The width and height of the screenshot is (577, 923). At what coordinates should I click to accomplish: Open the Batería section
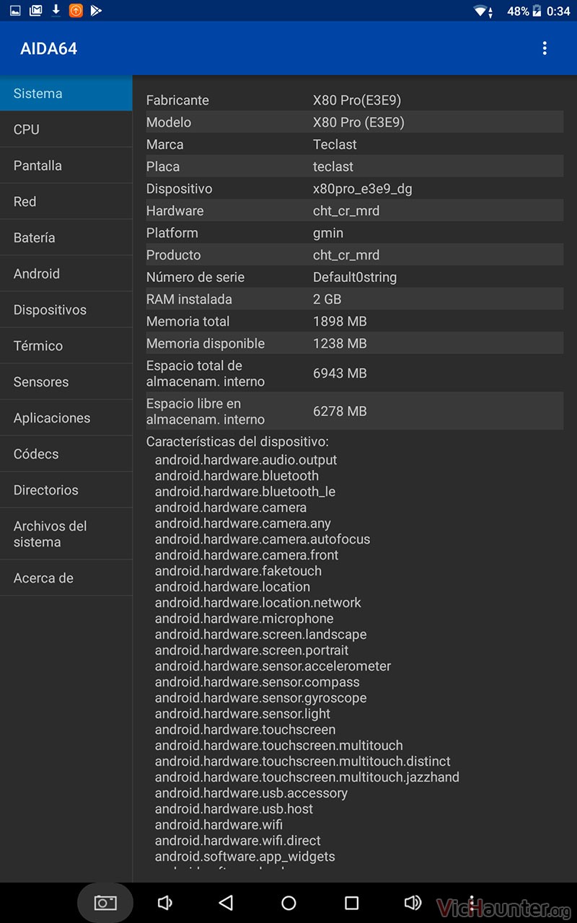66,237
